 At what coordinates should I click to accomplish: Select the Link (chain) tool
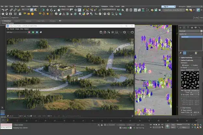point(11,10)
